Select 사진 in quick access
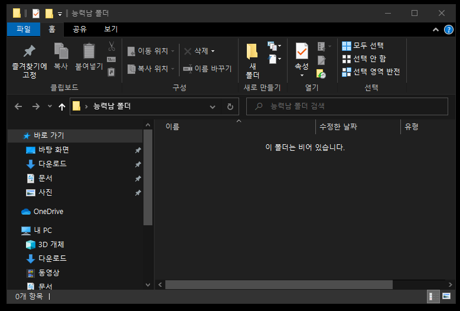This screenshot has height=311, width=460. tap(39, 193)
